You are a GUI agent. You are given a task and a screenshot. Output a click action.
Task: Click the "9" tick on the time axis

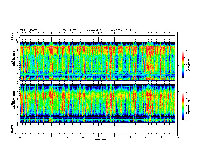162,137
